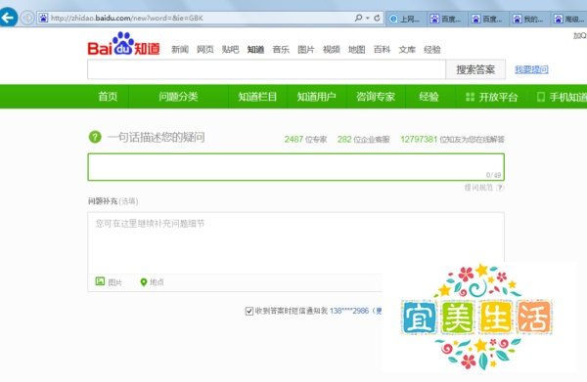Open the 贴吧 link in the top navigation

coord(230,50)
